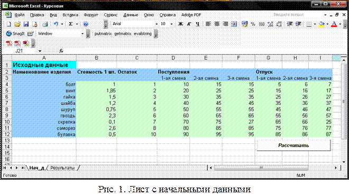Click the SnagIt capture button

[15, 34]
